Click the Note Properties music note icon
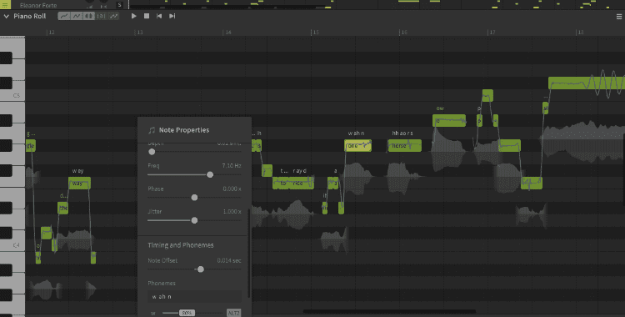Screen dimensions: 625x317 (152, 130)
